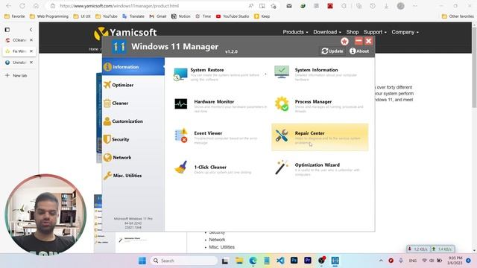The image size is (477, 268).
Task: Open Process Manager gear icon
Action: pyautogui.click(x=282, y=103)
